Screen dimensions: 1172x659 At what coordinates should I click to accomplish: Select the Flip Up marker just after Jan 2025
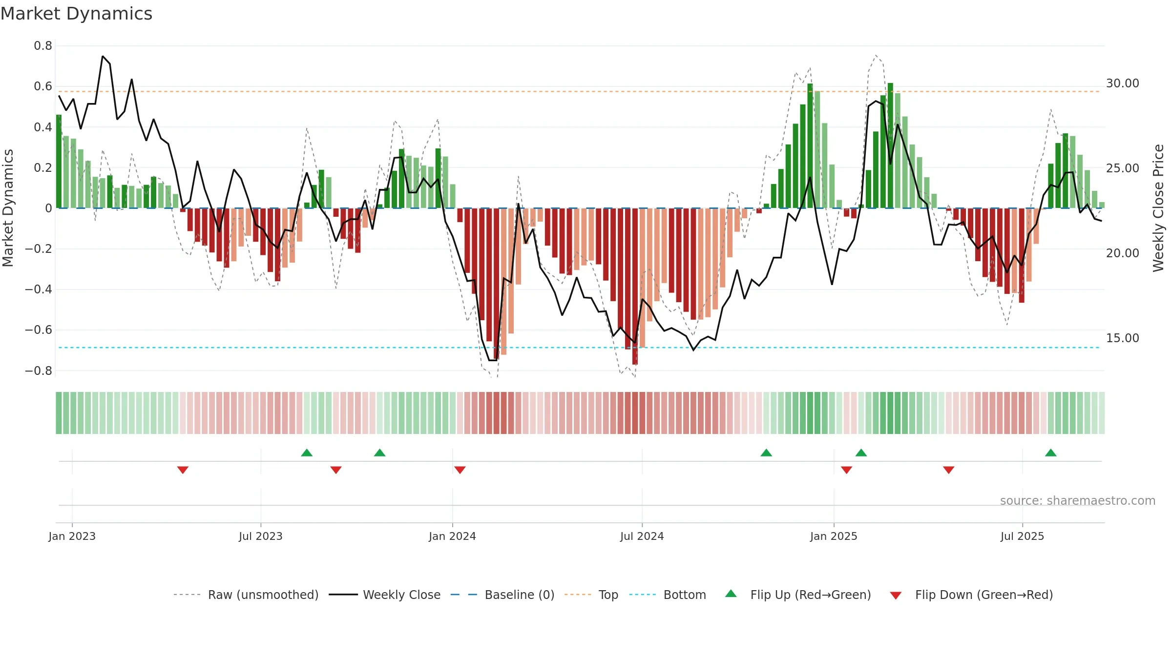click(861, 453)
